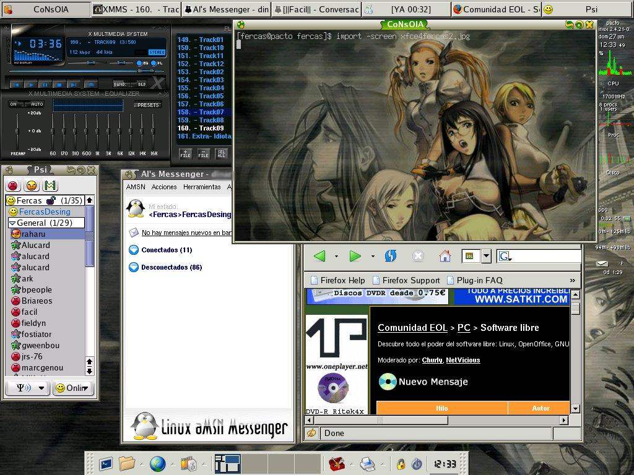Click the Nuevo Mensaje CD icon
This screenshot has height=475, width=634.
387,382
